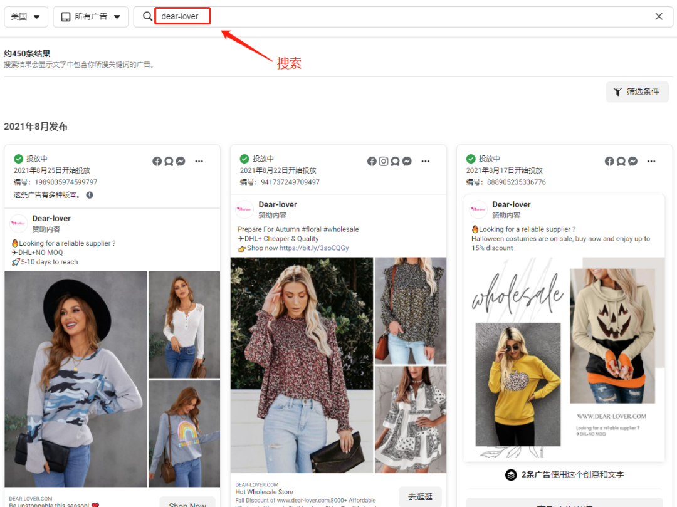Open the 所有广告 ad category dropdown

[x=91, y=16]
